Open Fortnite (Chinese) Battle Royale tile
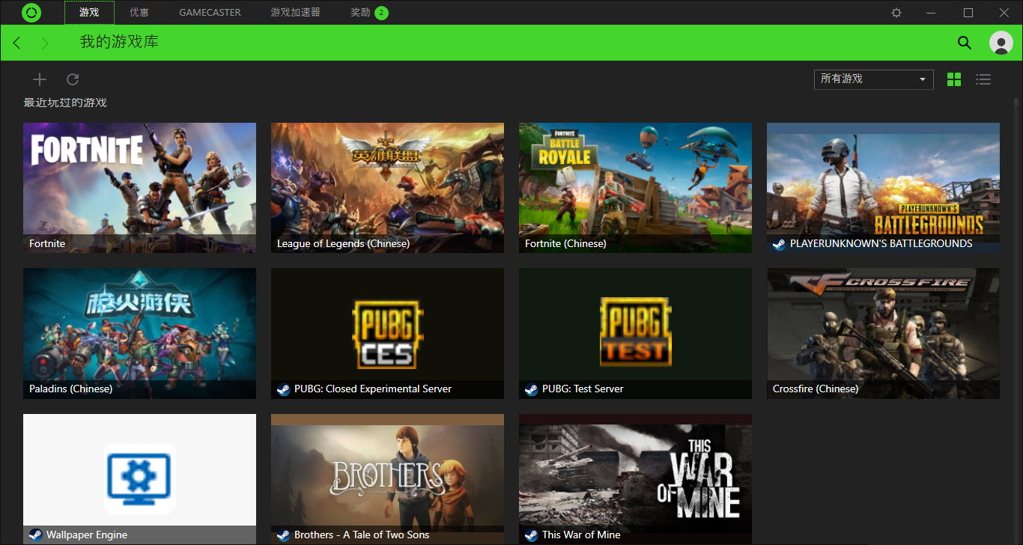Viewport: 1023px width, 545px height. [635, 188]
